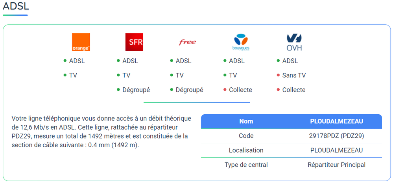This screenshot has width=393, height=184.
Task: Click the ADSL section heading
Action: pos(16,7)
